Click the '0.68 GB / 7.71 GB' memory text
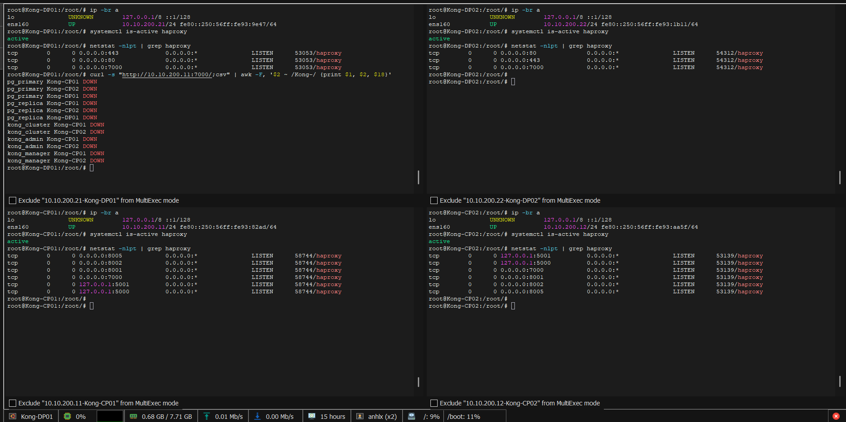This screenshot has height=422, width=846. (x=167, y=417)
